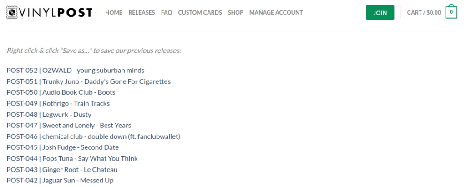The image size is (466, 187).
Task: Open MANAGE ACCOUNT in the navigation
Action: pos(276,12)
